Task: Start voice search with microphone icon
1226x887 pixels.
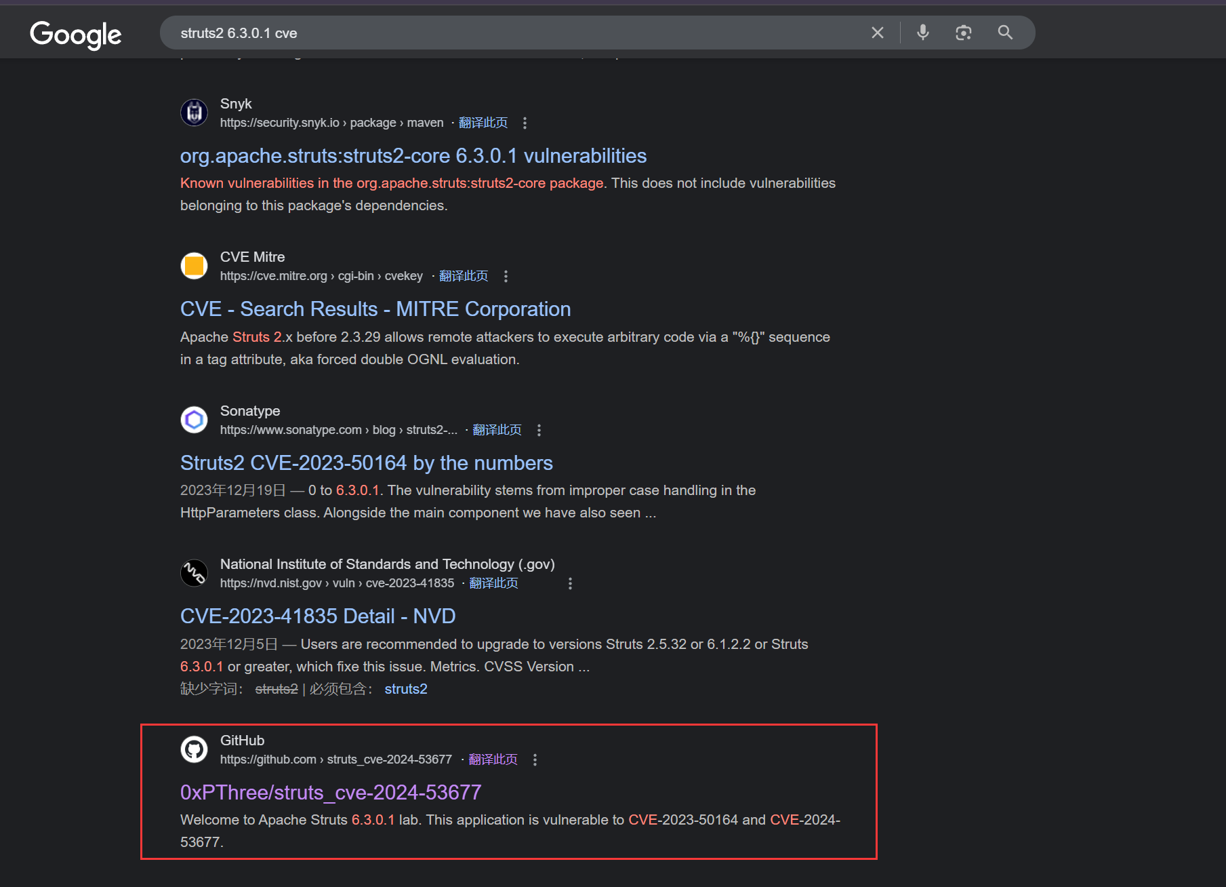Action: click(922, 33)
